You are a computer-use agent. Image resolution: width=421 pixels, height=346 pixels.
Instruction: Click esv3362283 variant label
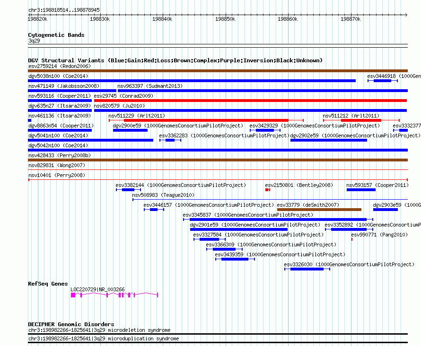click(225, 135)
